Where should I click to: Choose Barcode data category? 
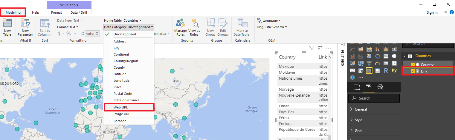pyautogui.click(x=129, y=121)
